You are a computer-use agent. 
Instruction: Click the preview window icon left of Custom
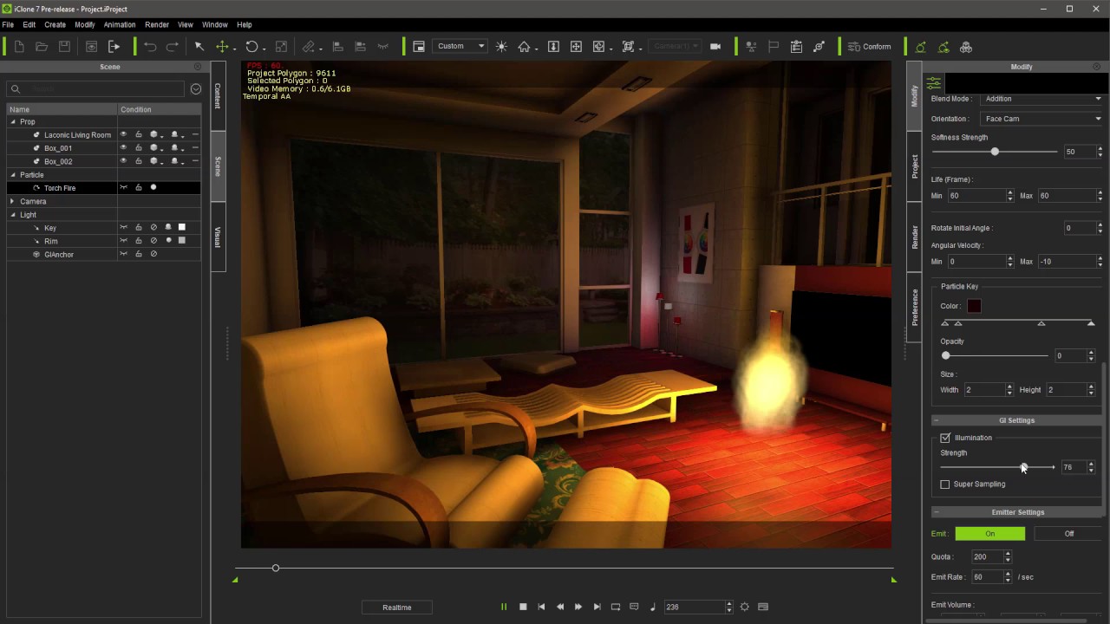coord(419,47)
